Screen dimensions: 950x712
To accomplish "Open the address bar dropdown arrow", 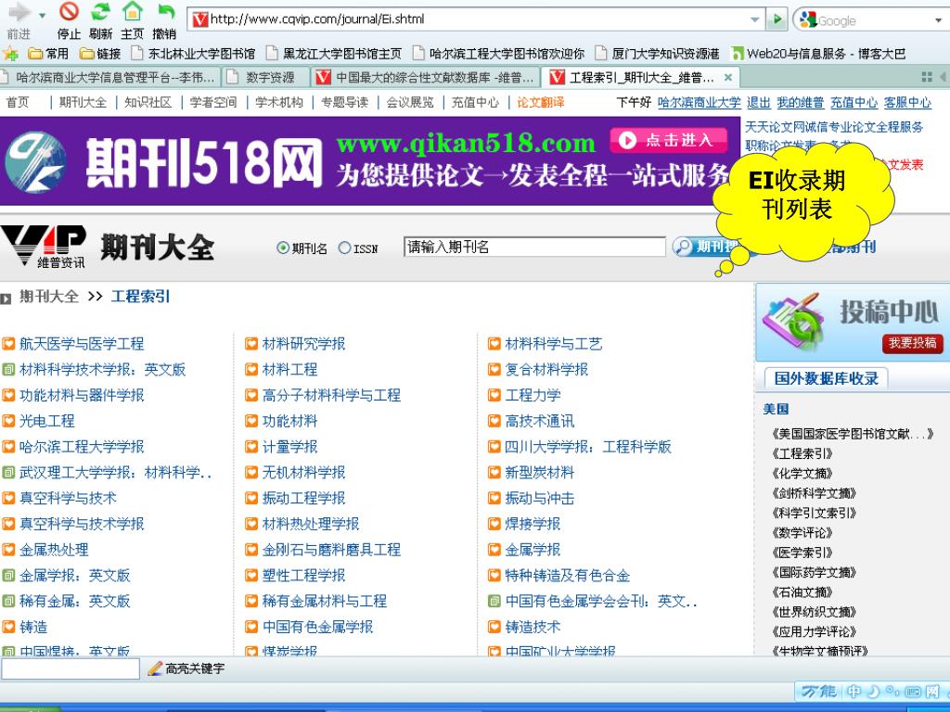I will (755, 19).
